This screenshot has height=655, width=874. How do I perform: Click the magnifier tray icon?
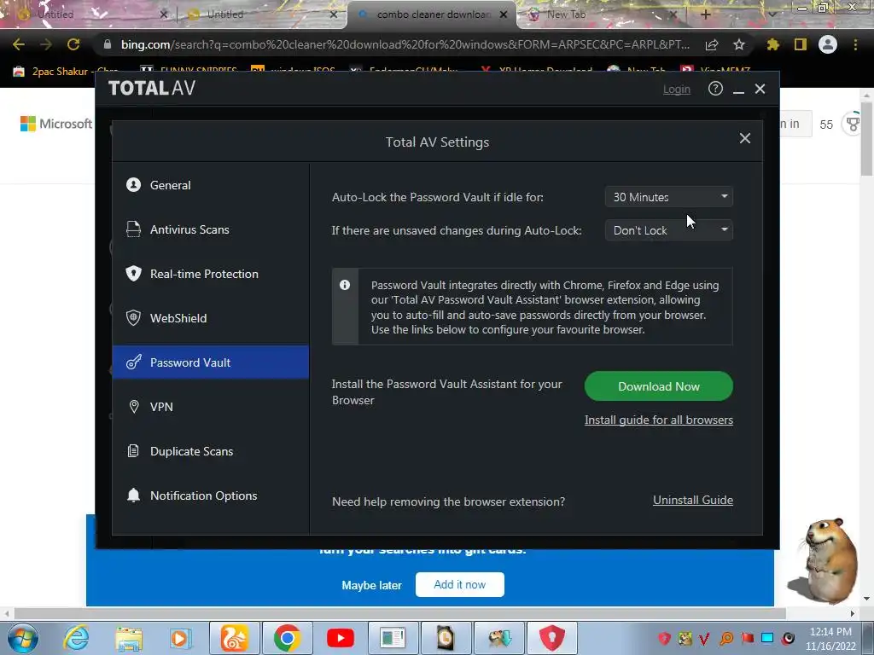pos(726,638)
